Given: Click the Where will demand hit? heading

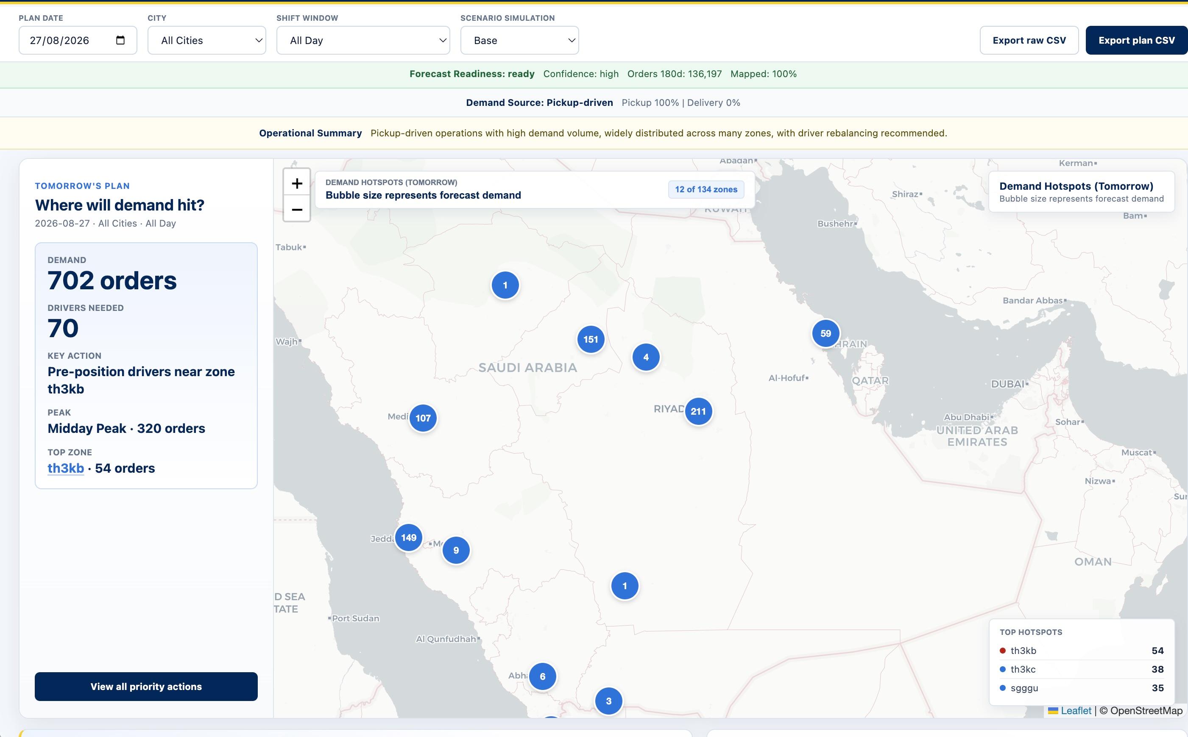Looking at the screenshot, I should coord(120,205).
